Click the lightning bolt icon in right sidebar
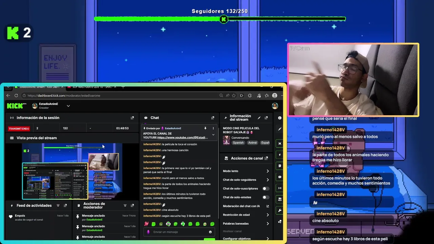Image resolution: width=434 pixels, height=244 pixels. [280, 155]
